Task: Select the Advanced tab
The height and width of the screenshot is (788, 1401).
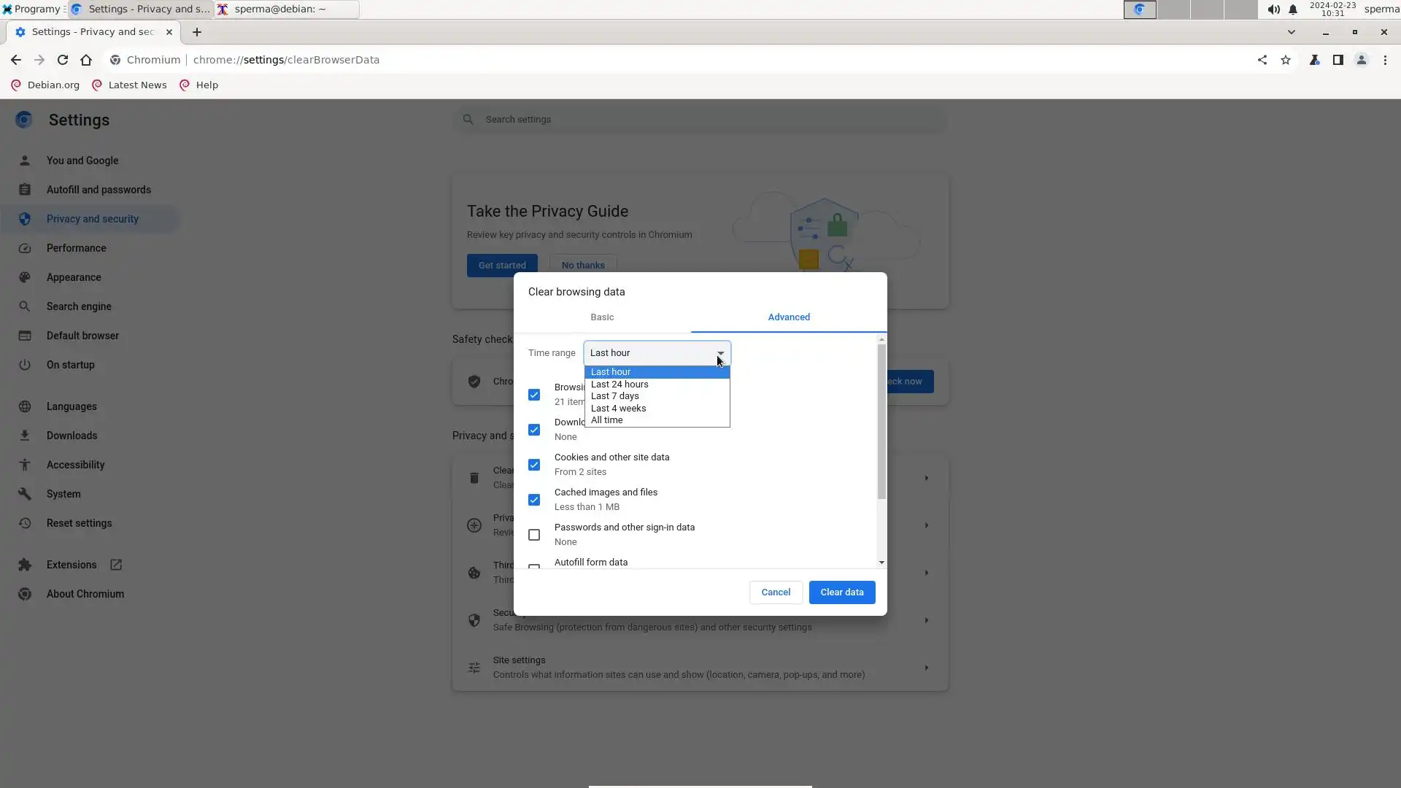Action: 789,317
